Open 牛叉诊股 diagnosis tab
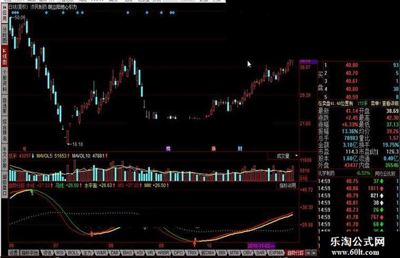Viewport: 400px width, 258px height. tap(5, 158)
